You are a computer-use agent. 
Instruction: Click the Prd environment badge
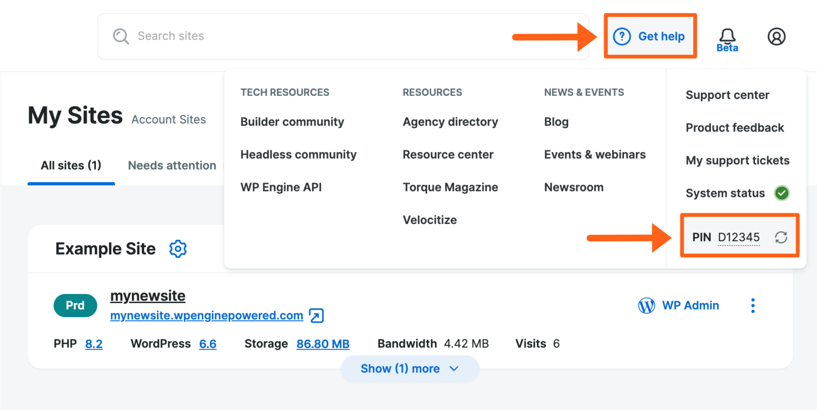point(75,305)
